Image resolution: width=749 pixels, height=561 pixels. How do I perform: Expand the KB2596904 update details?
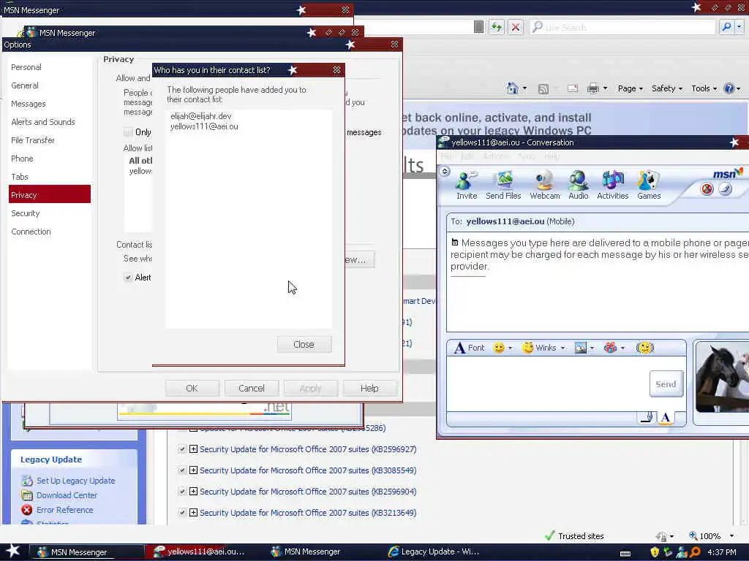193,491
